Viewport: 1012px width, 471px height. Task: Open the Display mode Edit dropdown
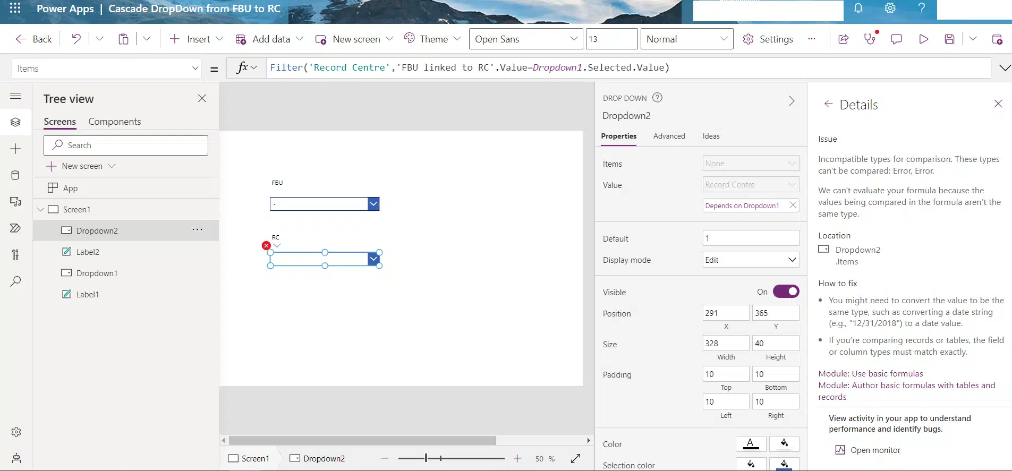pos(751,260)
